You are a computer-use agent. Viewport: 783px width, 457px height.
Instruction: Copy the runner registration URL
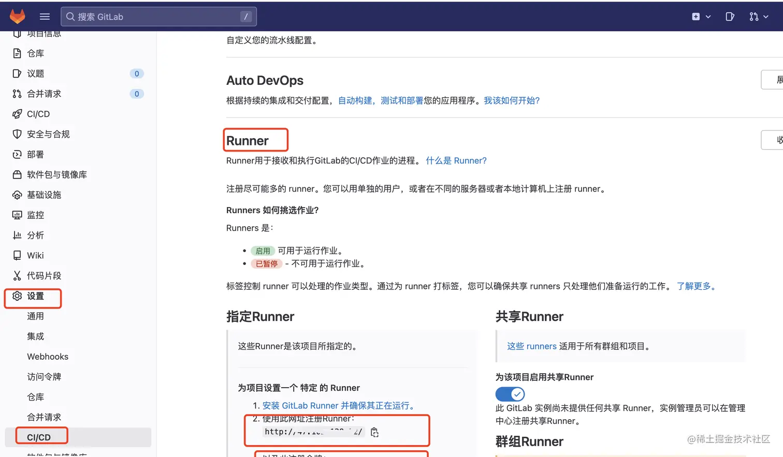click(x=374, y=432)
